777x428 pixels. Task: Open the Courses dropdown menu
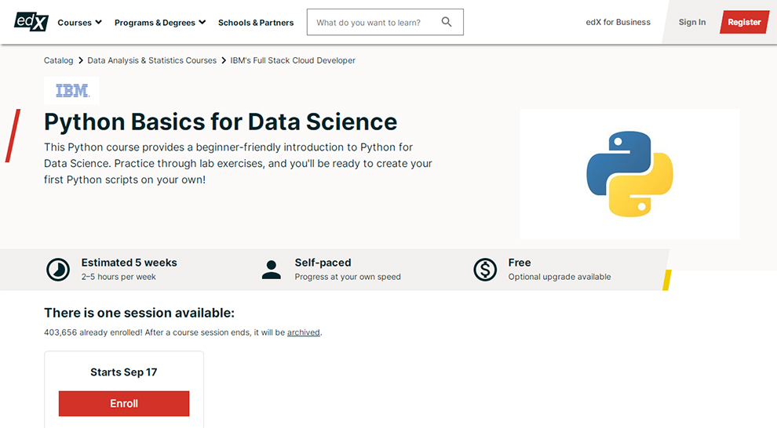click(80, 22)
